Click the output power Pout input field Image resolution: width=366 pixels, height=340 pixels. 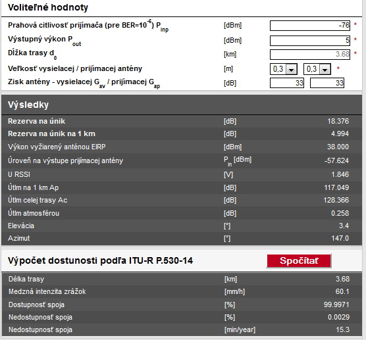click(310, 41)
